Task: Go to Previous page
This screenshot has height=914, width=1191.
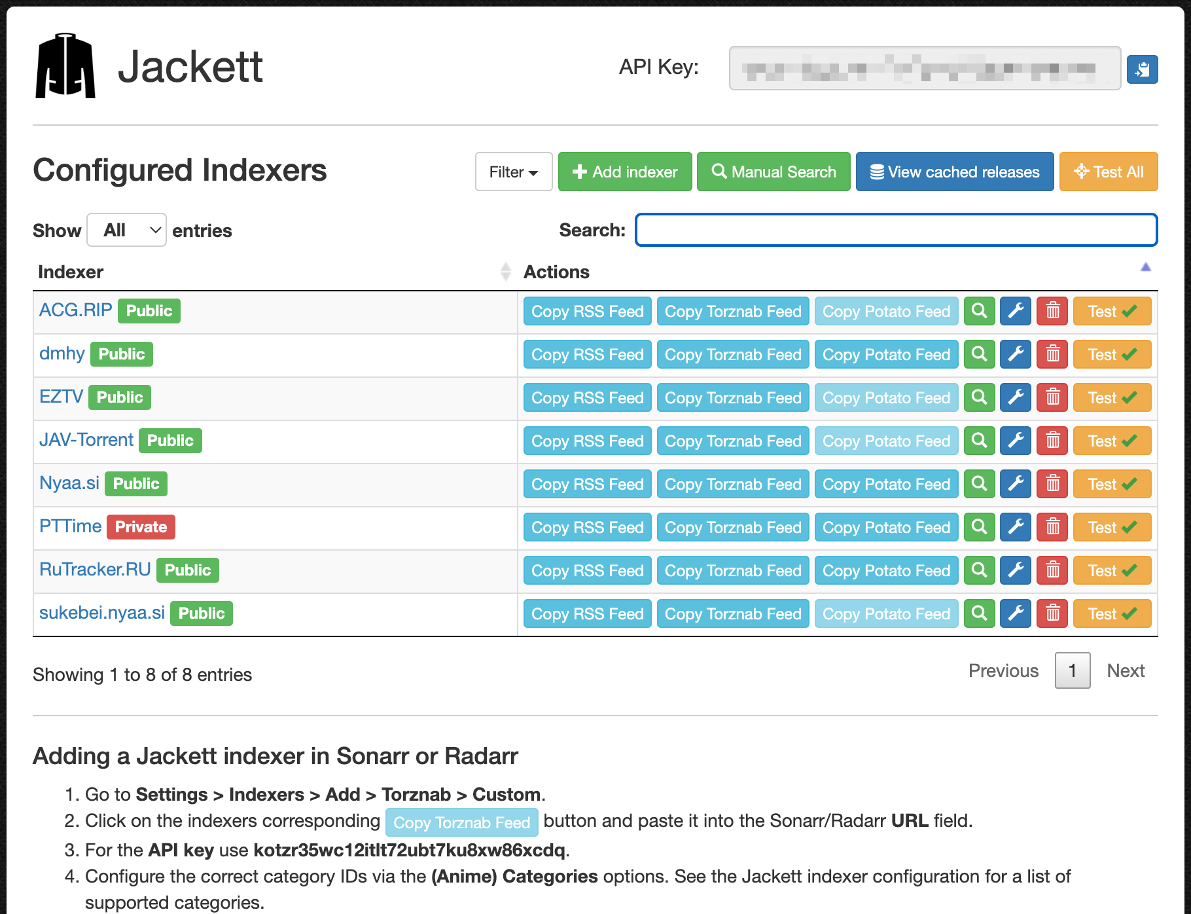Action: [1003, 670]
